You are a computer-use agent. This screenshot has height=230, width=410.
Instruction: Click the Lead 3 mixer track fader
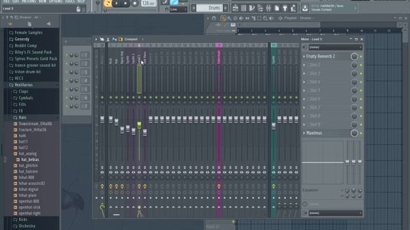click(139, 125)
